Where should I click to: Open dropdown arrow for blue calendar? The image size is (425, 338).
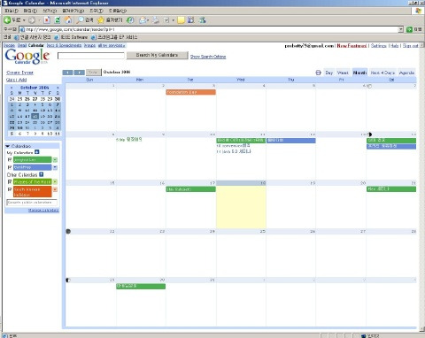(x=55, y=167)
